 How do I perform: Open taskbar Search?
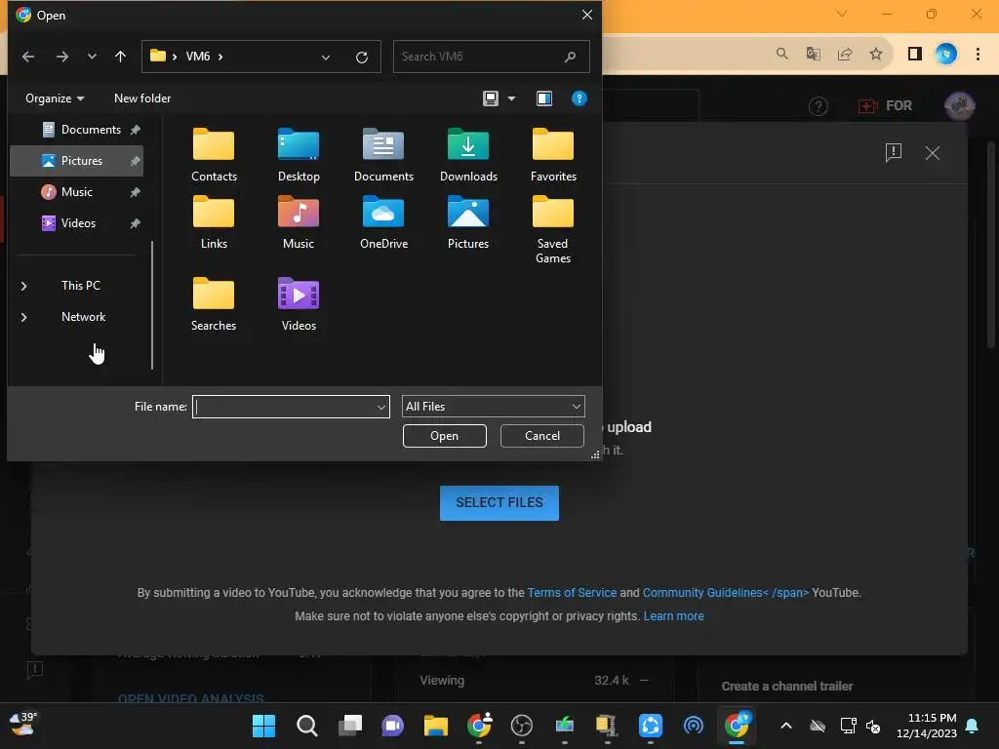[306, 726]
